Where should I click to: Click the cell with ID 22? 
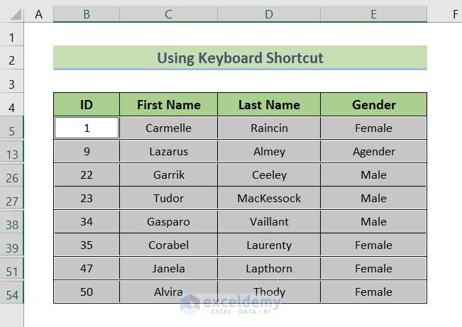[87, 174]
